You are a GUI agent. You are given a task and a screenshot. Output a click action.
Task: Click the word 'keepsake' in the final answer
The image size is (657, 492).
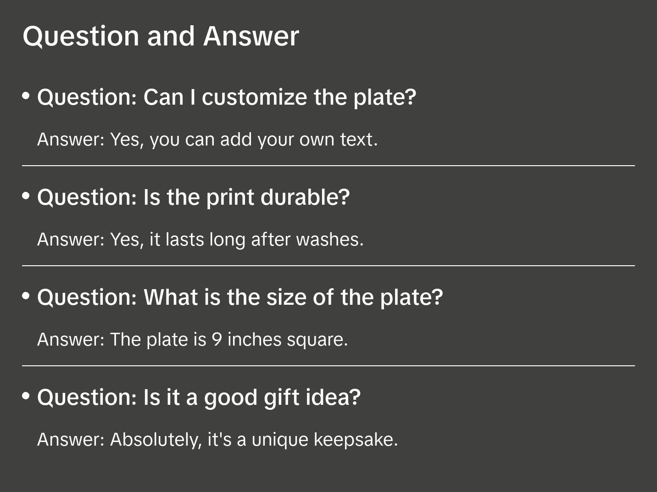point(355,440)
